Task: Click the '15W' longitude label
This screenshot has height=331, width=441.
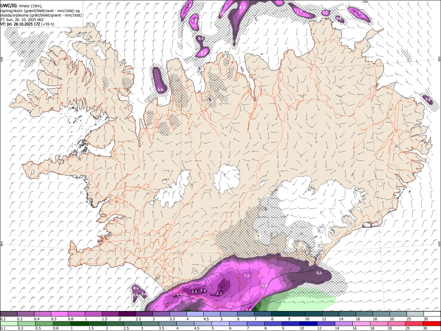Action: click(365, 2)
